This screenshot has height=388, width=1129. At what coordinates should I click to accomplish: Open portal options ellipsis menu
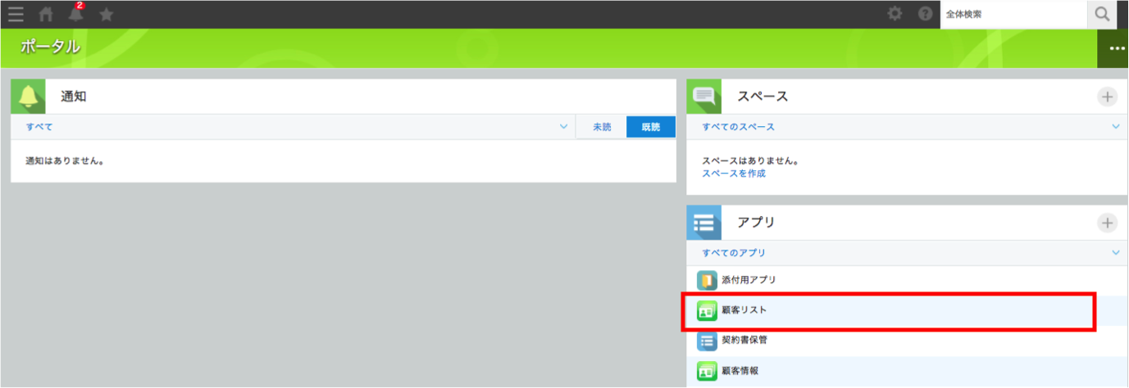click(1117, 48)
